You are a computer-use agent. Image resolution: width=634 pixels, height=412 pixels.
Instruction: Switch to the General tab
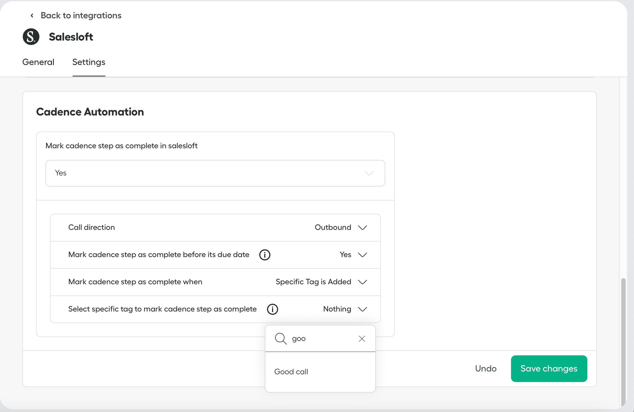tap(38, 62)
